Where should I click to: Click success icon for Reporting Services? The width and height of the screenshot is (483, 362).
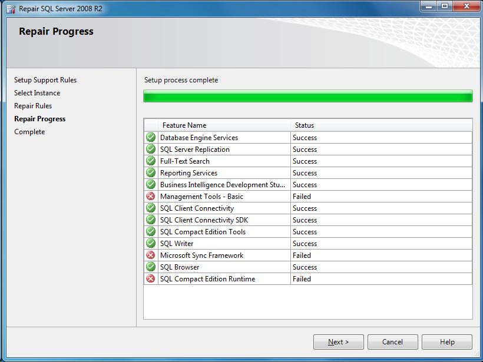(x=151, y=172)
